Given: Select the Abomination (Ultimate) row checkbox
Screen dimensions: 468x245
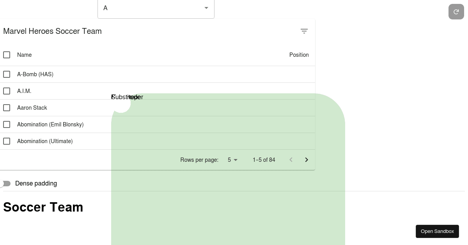Looking at the screenshot, I should (x=7, y=141).
